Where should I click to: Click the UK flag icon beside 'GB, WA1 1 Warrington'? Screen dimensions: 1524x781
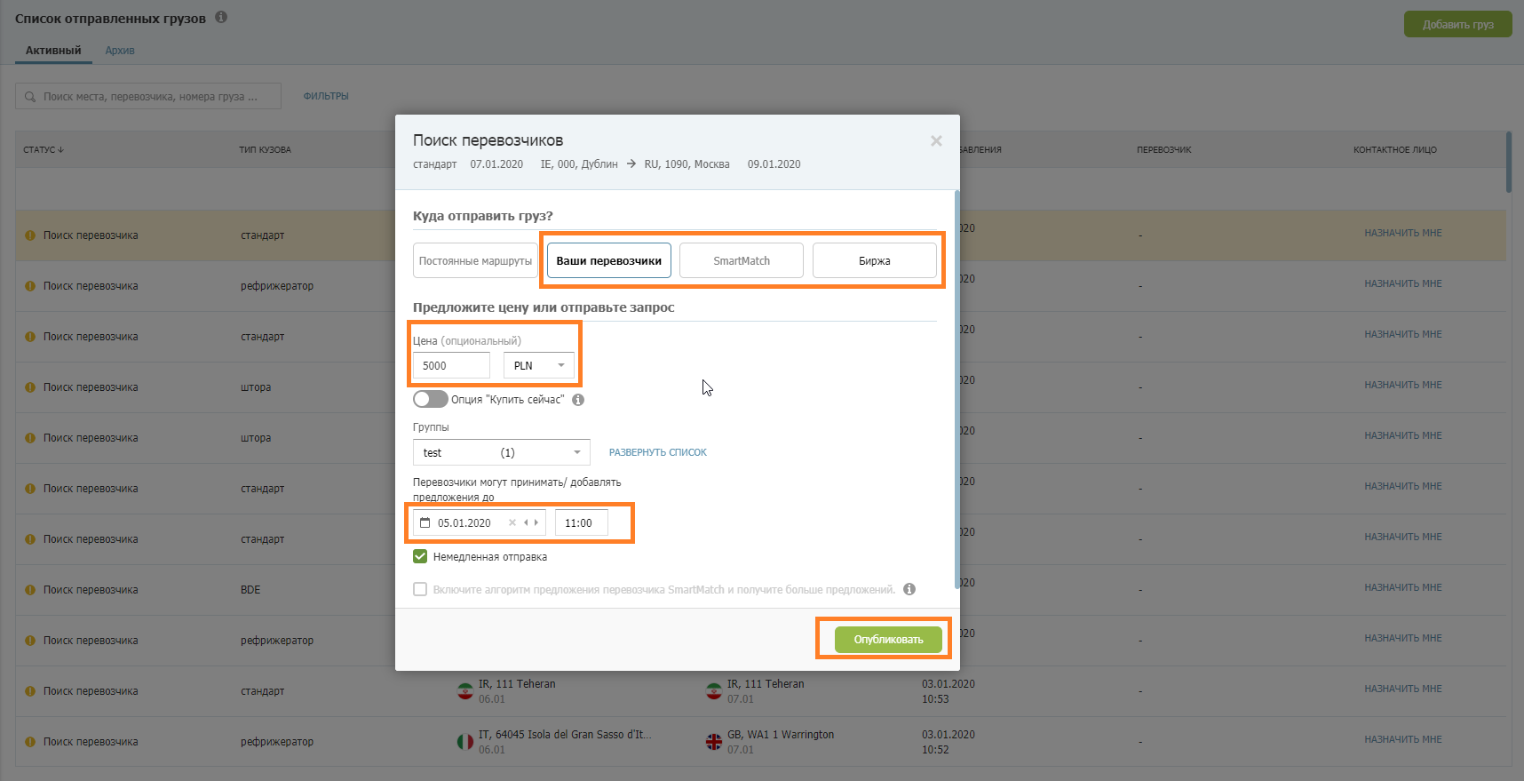[714, 742]
